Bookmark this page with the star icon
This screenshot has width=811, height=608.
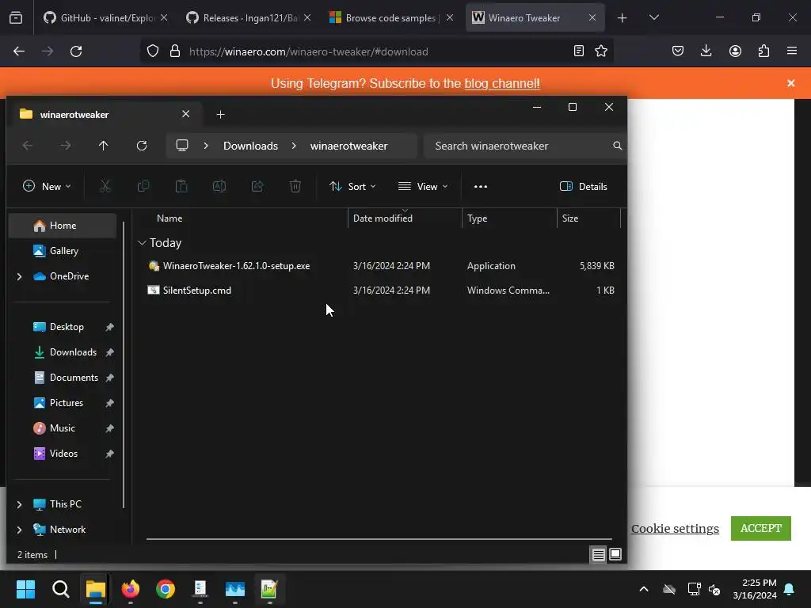pos(601,51)
